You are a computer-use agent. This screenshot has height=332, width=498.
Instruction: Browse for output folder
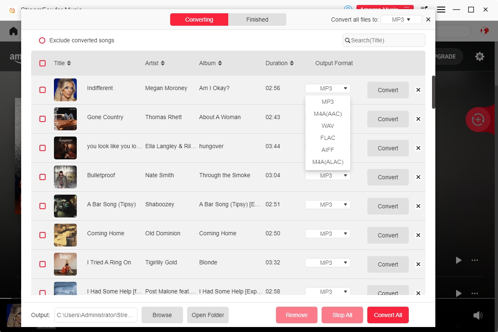pos(162,315)
